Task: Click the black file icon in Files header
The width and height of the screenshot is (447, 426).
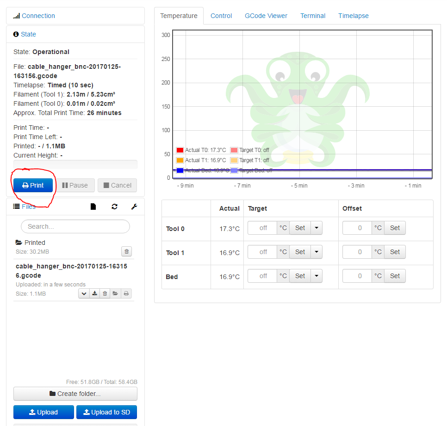Action: [93, 207]
